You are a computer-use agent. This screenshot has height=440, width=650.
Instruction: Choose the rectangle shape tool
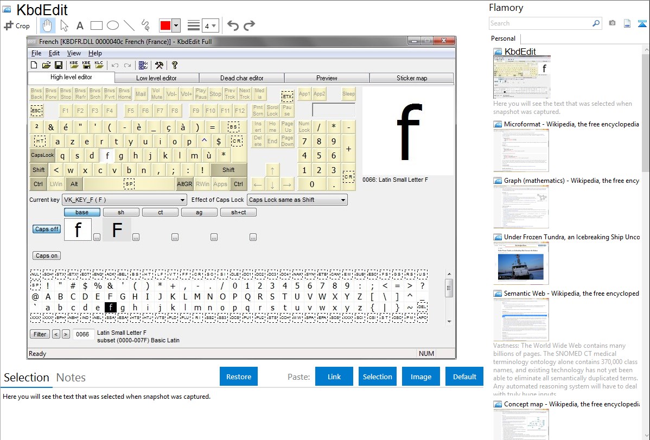(x=96, y=25)
